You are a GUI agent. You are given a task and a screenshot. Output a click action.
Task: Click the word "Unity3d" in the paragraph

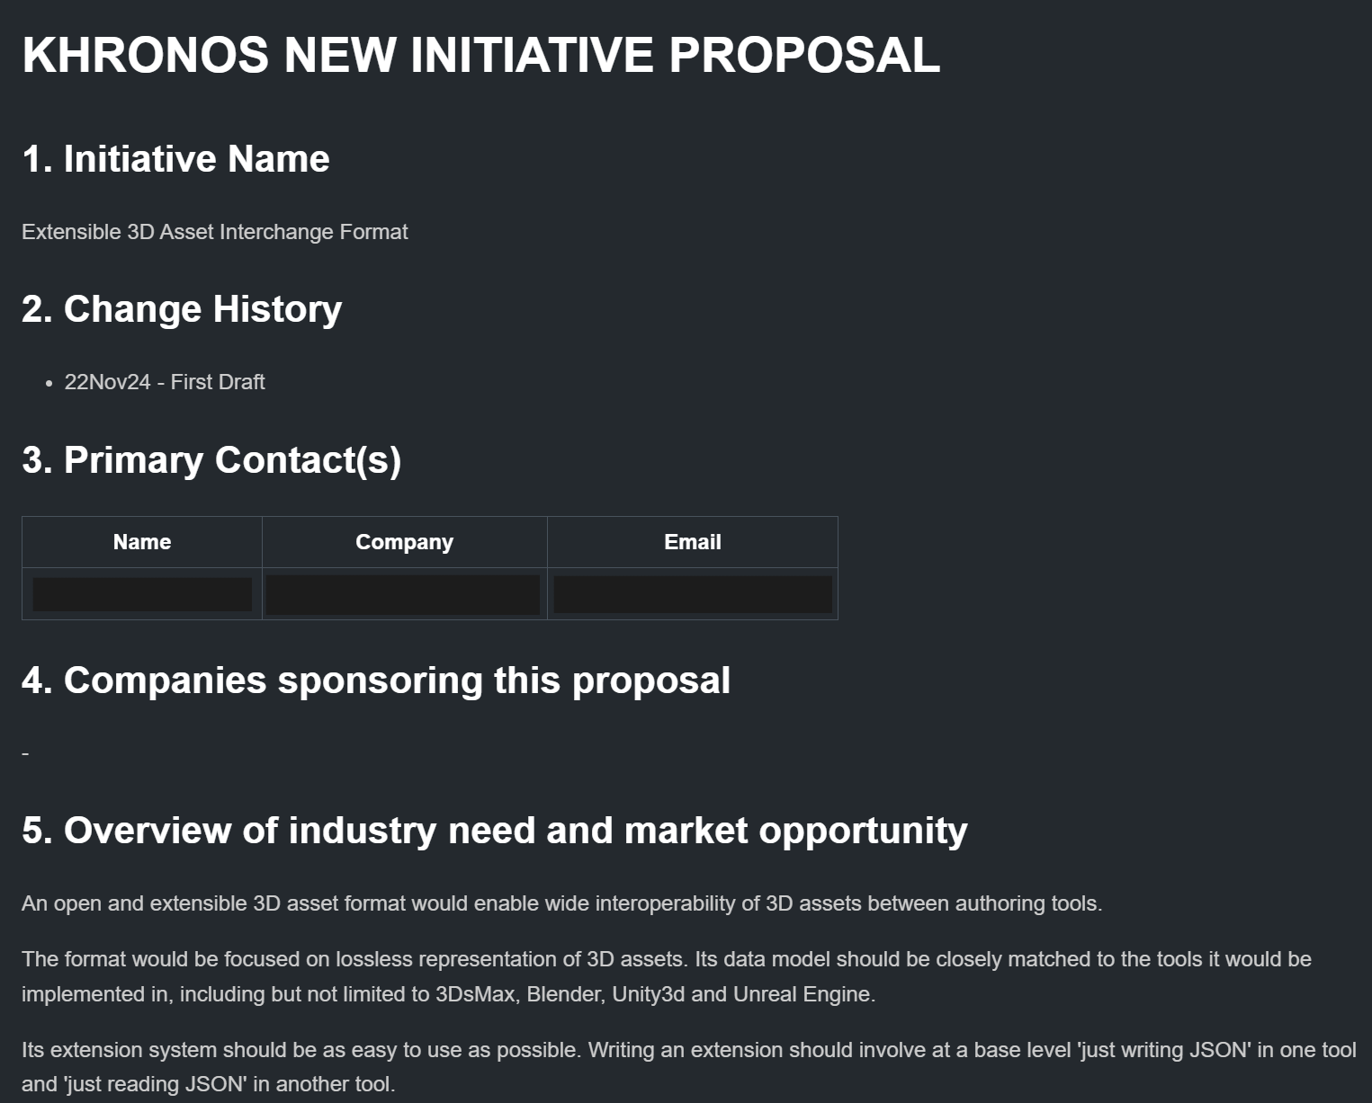[x=648, y=994]
